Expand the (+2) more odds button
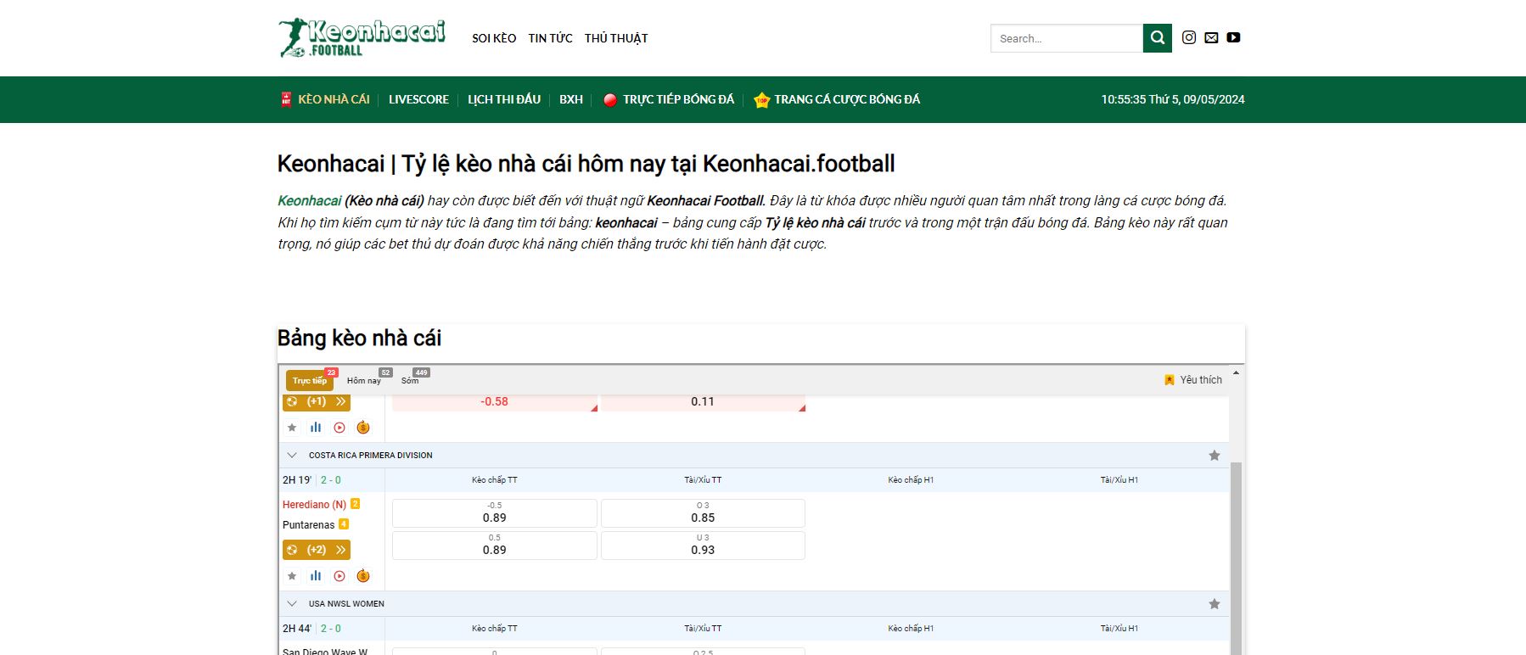 [x=317, y=550]
